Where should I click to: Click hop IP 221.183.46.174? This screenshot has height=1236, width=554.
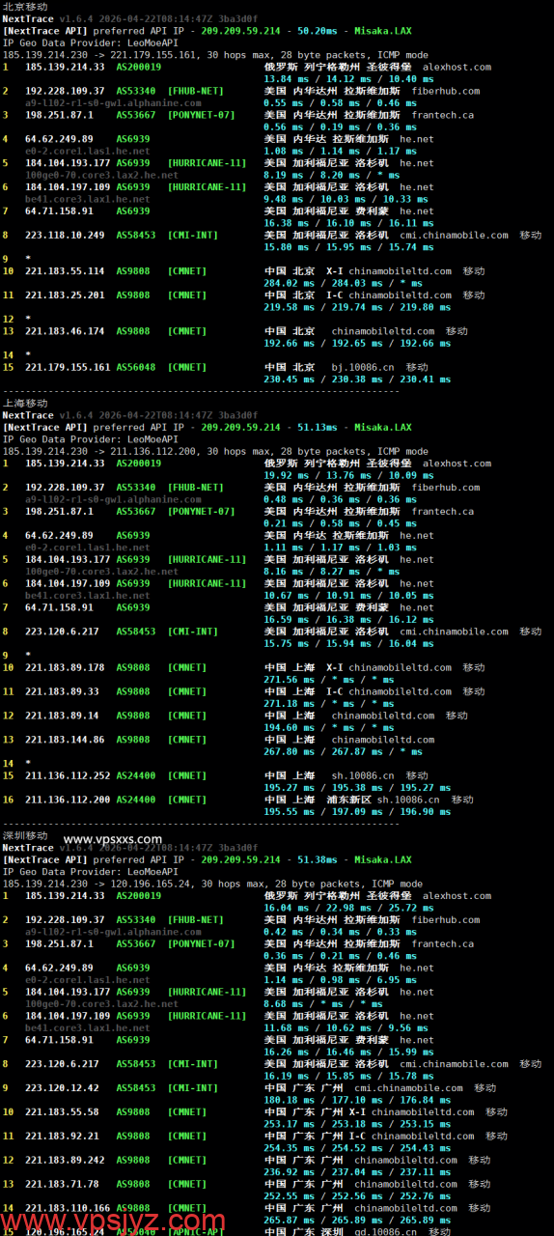(x=66, y=331)
